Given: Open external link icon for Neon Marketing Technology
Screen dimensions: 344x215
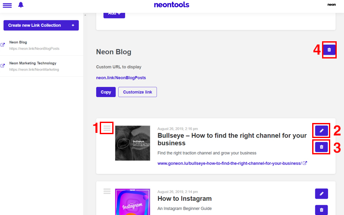Looking at the screenshot, I should (x=3, y=66).
